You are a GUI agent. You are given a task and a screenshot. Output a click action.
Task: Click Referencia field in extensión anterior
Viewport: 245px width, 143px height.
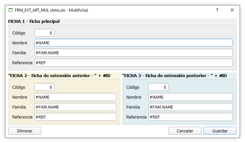click(75, 117)
